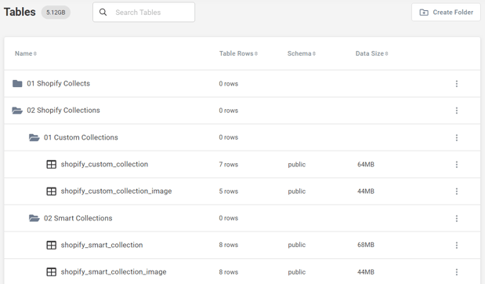
Task: Click '8 rows' for shopify_smart_collection
Action: click(x=229, y=245)
